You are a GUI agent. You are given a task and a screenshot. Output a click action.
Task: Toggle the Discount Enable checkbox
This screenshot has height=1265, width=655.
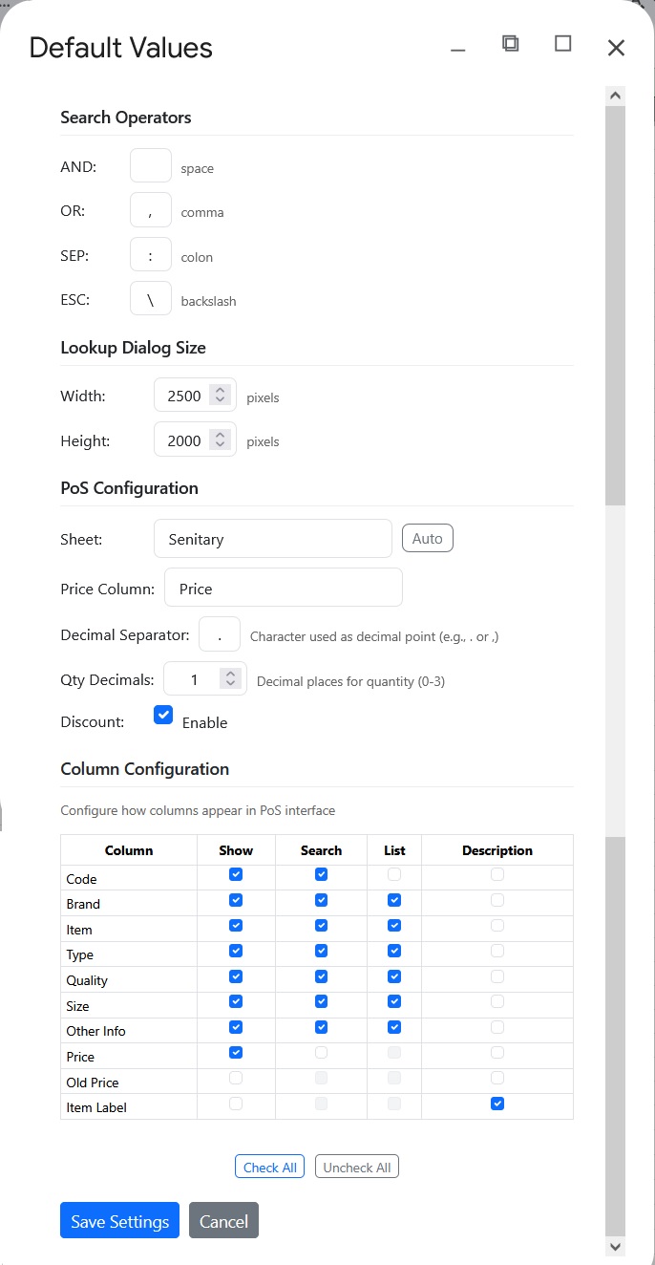pyautogui.click(x=163, y=715)
